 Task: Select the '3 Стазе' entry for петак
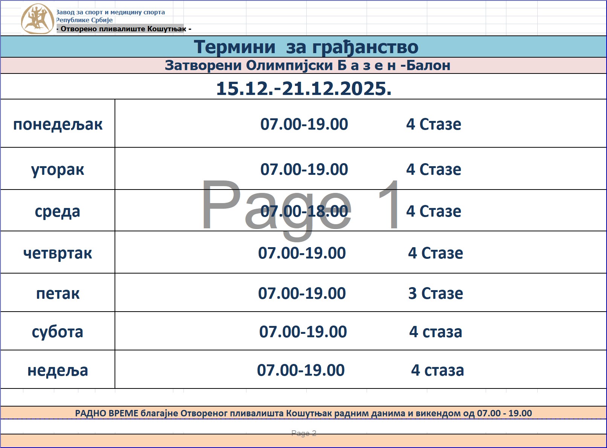click(x=435, y=293)
